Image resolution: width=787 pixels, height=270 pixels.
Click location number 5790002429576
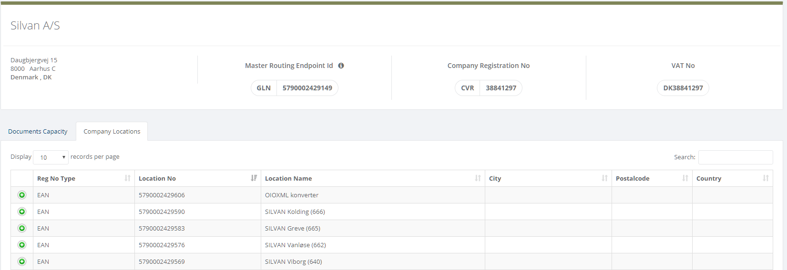click(x=162, y=245)
